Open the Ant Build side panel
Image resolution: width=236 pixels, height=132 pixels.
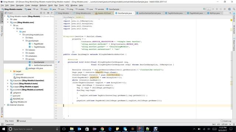234,29
